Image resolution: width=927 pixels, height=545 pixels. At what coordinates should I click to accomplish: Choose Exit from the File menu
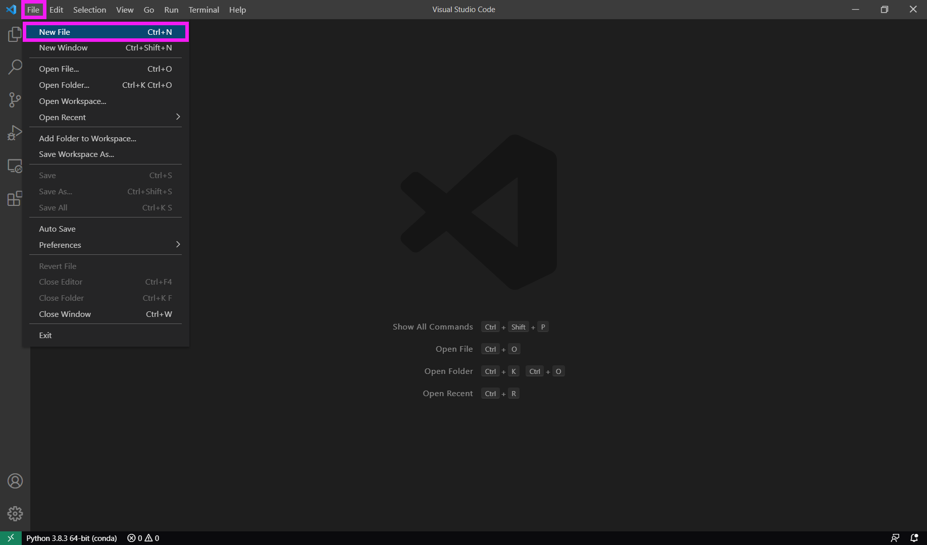point(106,335)
